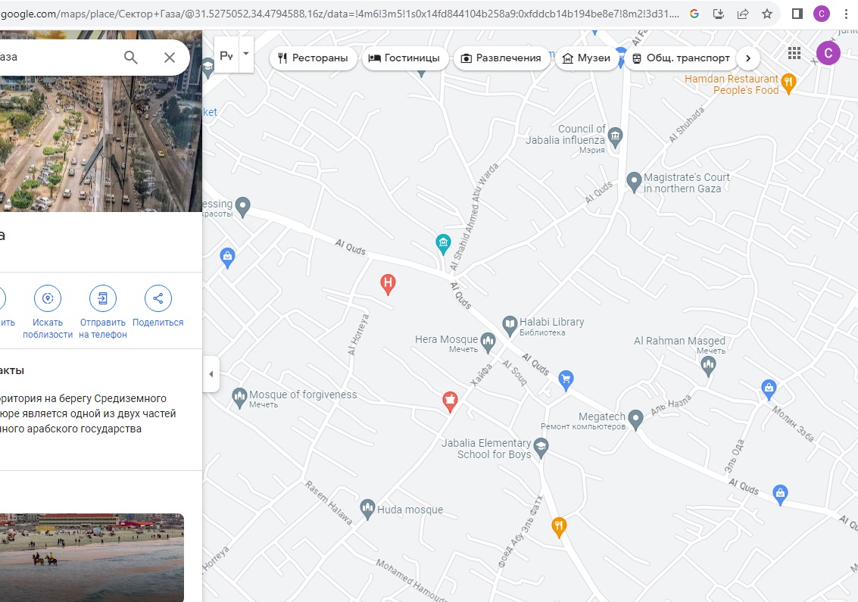
Task: Click the blue shopping bag pin below the hairdressing pin
Action: [227, 257]
